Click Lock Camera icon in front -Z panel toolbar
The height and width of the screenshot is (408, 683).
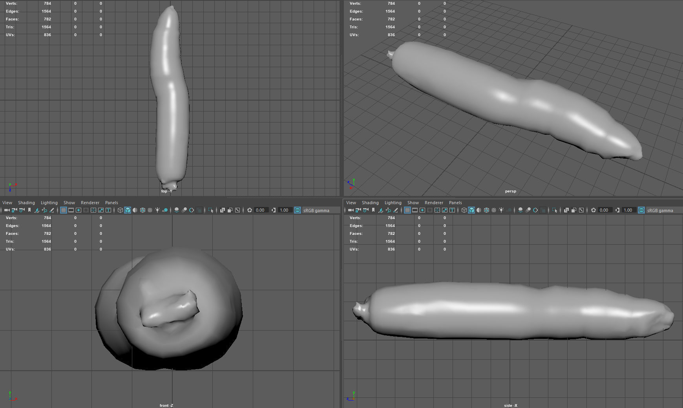point(15,210)
